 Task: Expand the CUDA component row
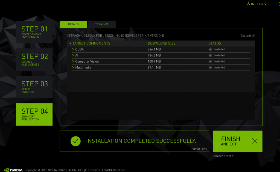73,49
